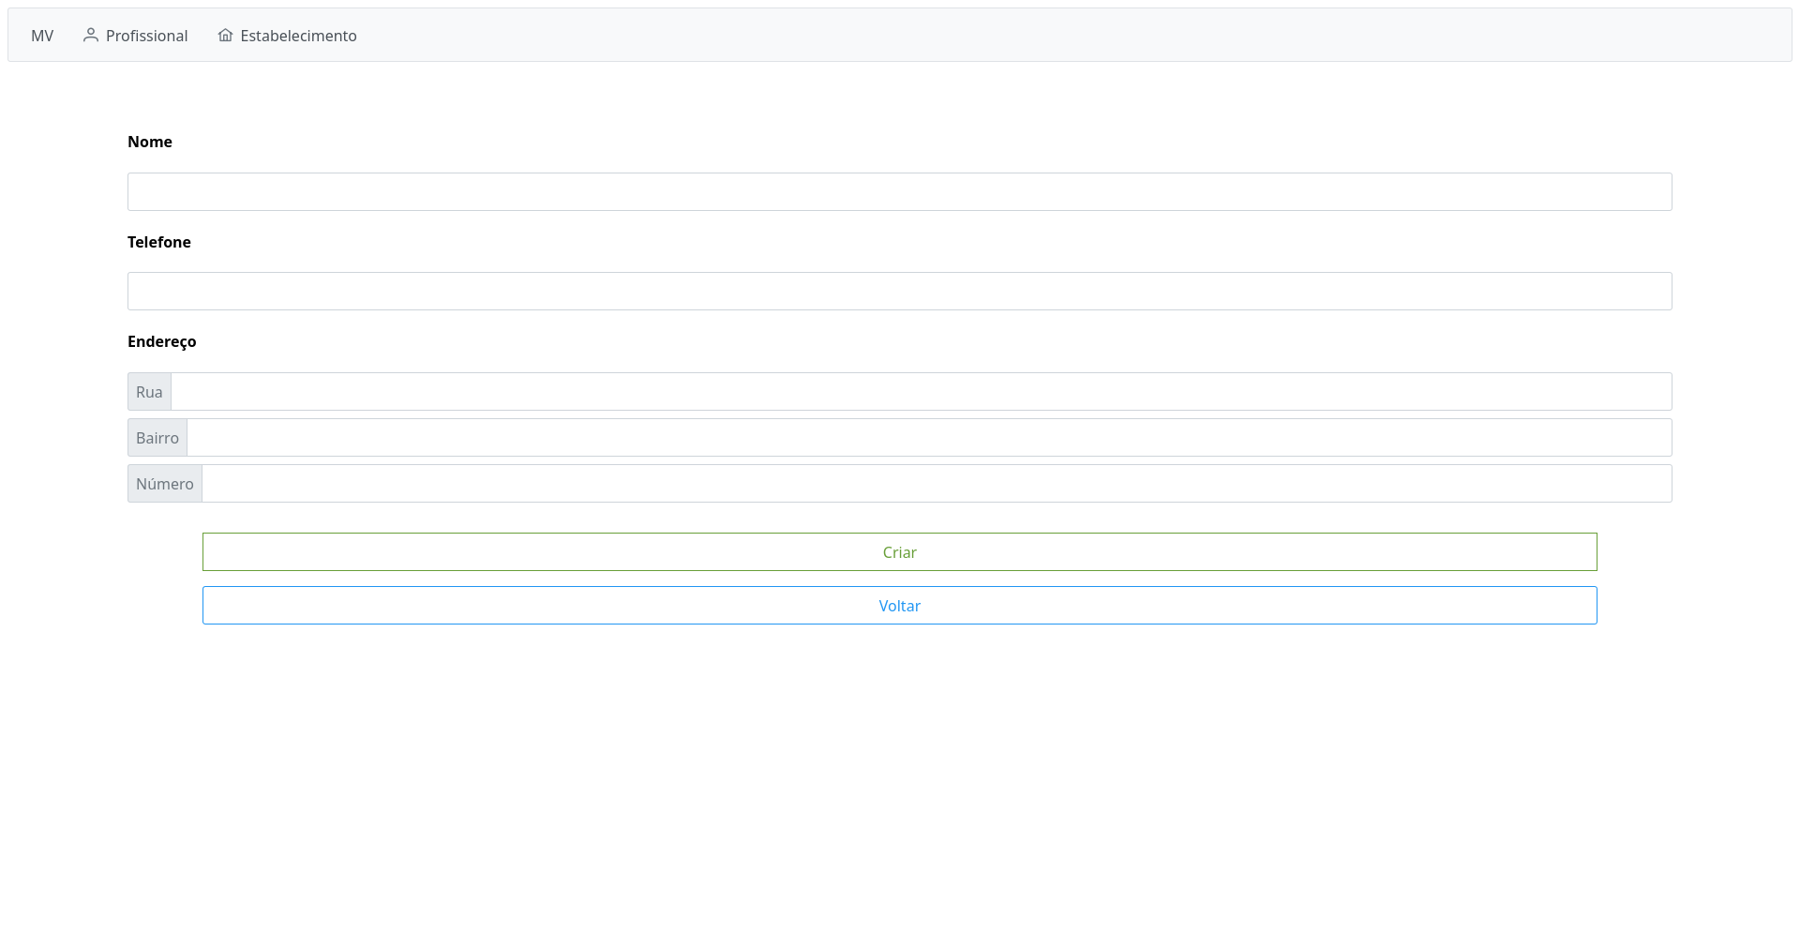Click the house icon beside Estabelecimento

225,35
